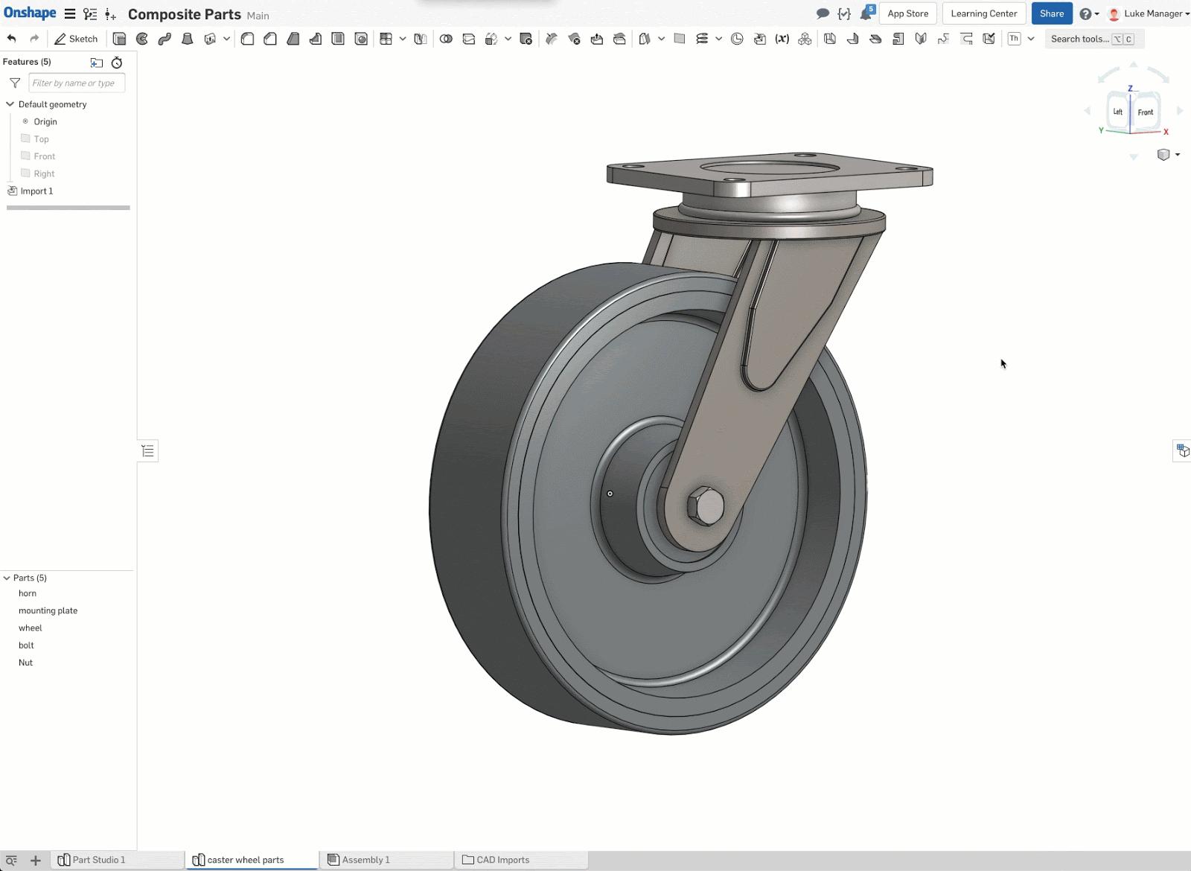
Task: Switch to the Assembly 1 tab
Action: click(365, 859)
